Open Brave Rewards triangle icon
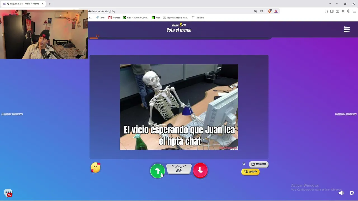 276,11
